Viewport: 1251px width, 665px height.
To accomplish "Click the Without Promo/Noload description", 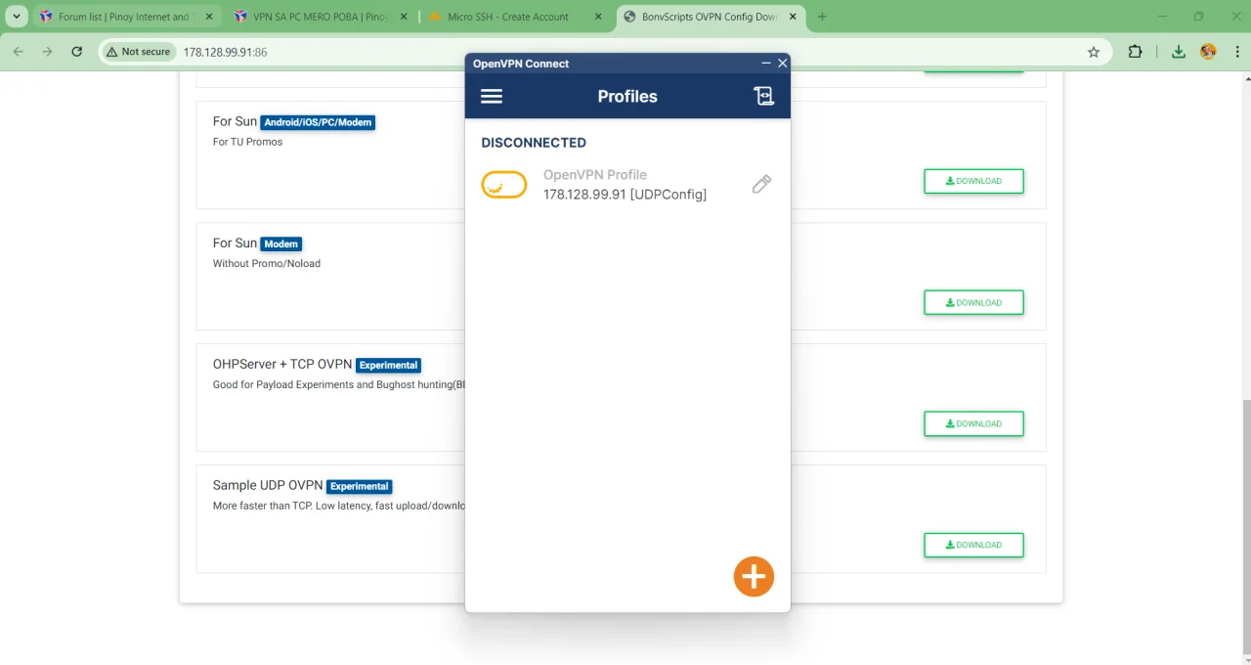I will click(267, 263).
